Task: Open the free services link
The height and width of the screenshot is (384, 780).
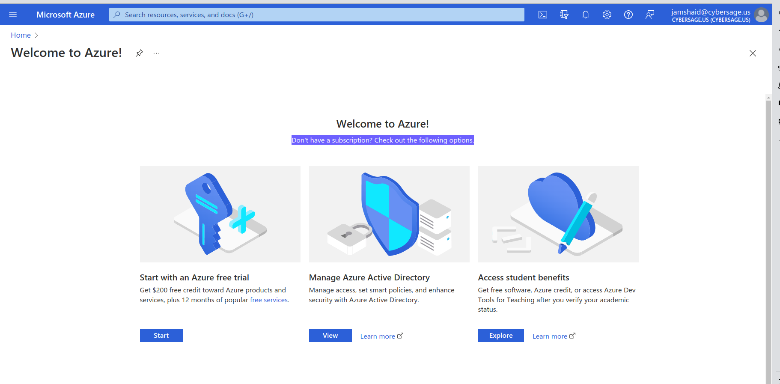Action: point(269,300)
